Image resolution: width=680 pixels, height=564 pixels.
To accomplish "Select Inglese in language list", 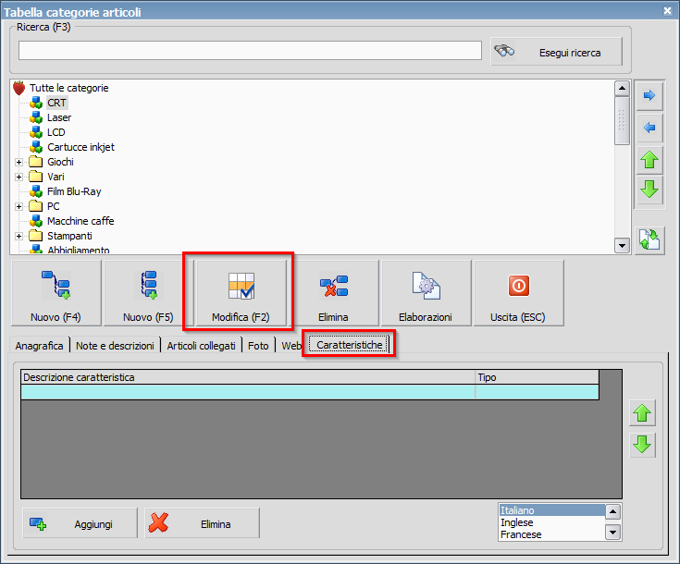I will (552, 522).
